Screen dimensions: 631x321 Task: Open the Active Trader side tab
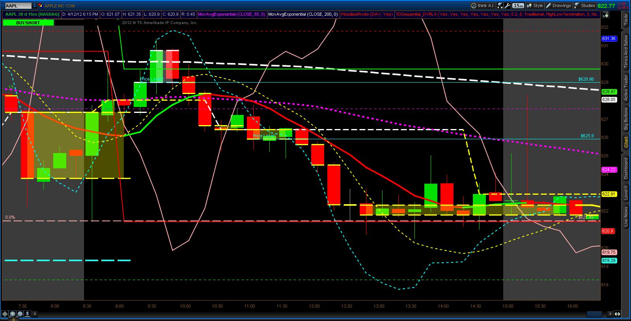click(x=626, y=87)
